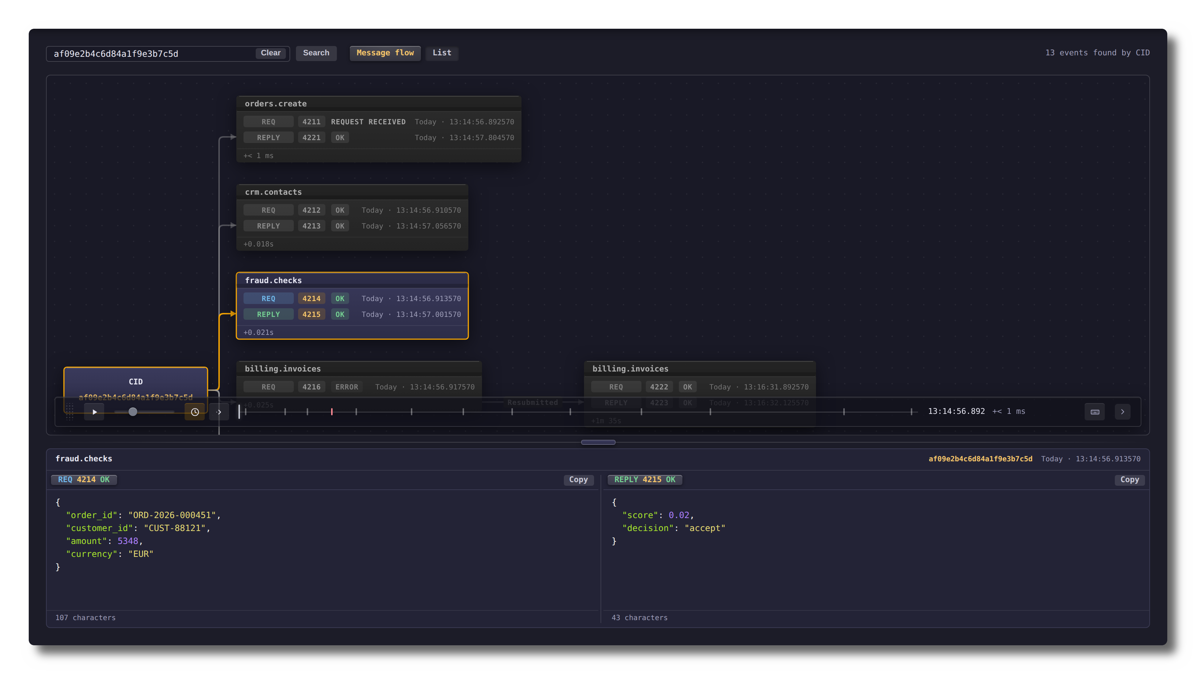
Task: Grab the dotted drag handle of the timeline bar
Action: (70, 412)
